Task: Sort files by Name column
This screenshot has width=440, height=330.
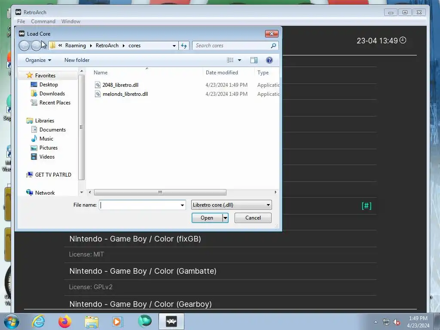Action: (101, 72)
